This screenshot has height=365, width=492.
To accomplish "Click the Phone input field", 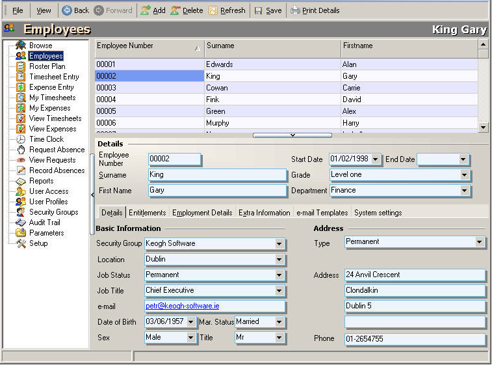I will [415, 339].
